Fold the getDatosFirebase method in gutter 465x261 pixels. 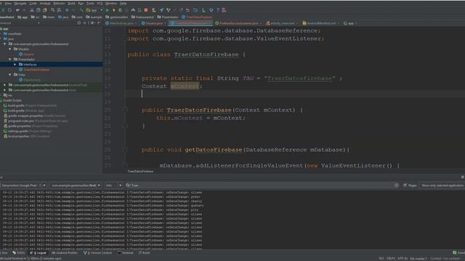point(125,149)
